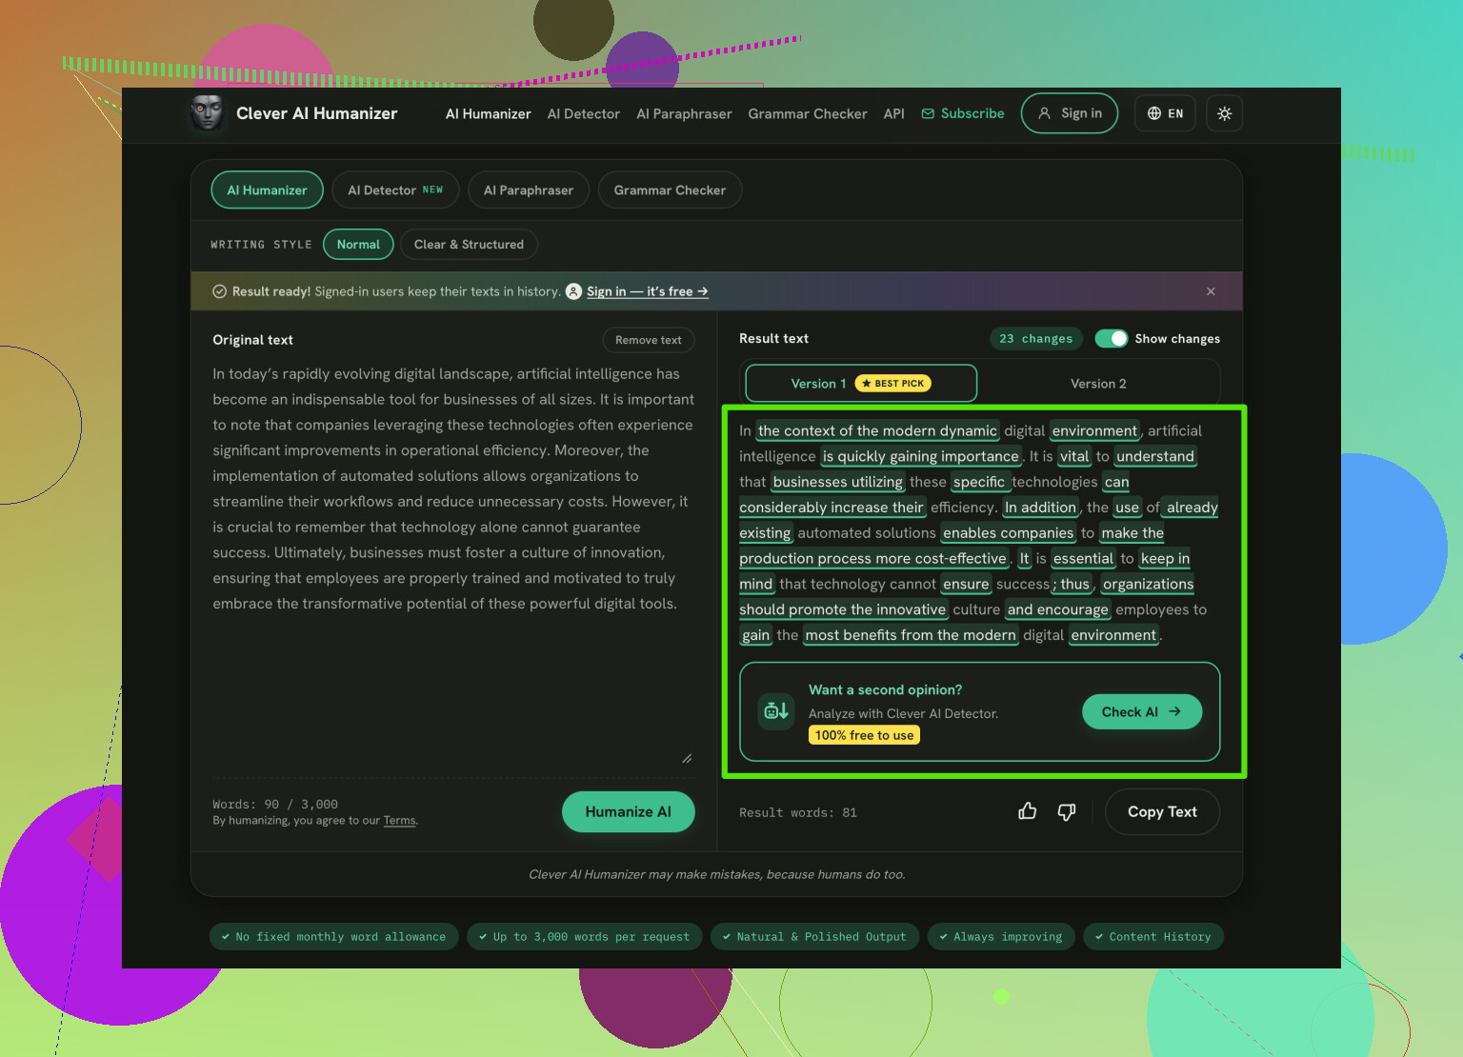Toggle the light/dark theme sun icon

point(1225,113)
